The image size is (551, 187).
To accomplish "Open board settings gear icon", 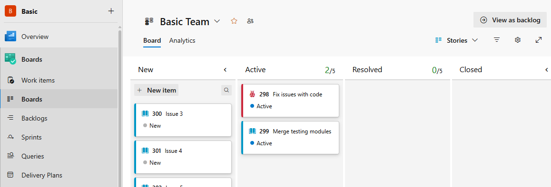I will pyautogui.click(x=517, y=40).
